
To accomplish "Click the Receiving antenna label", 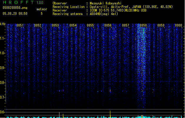I will click(68, 14).
